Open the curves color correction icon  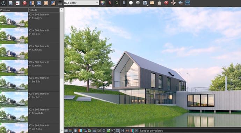113,131
